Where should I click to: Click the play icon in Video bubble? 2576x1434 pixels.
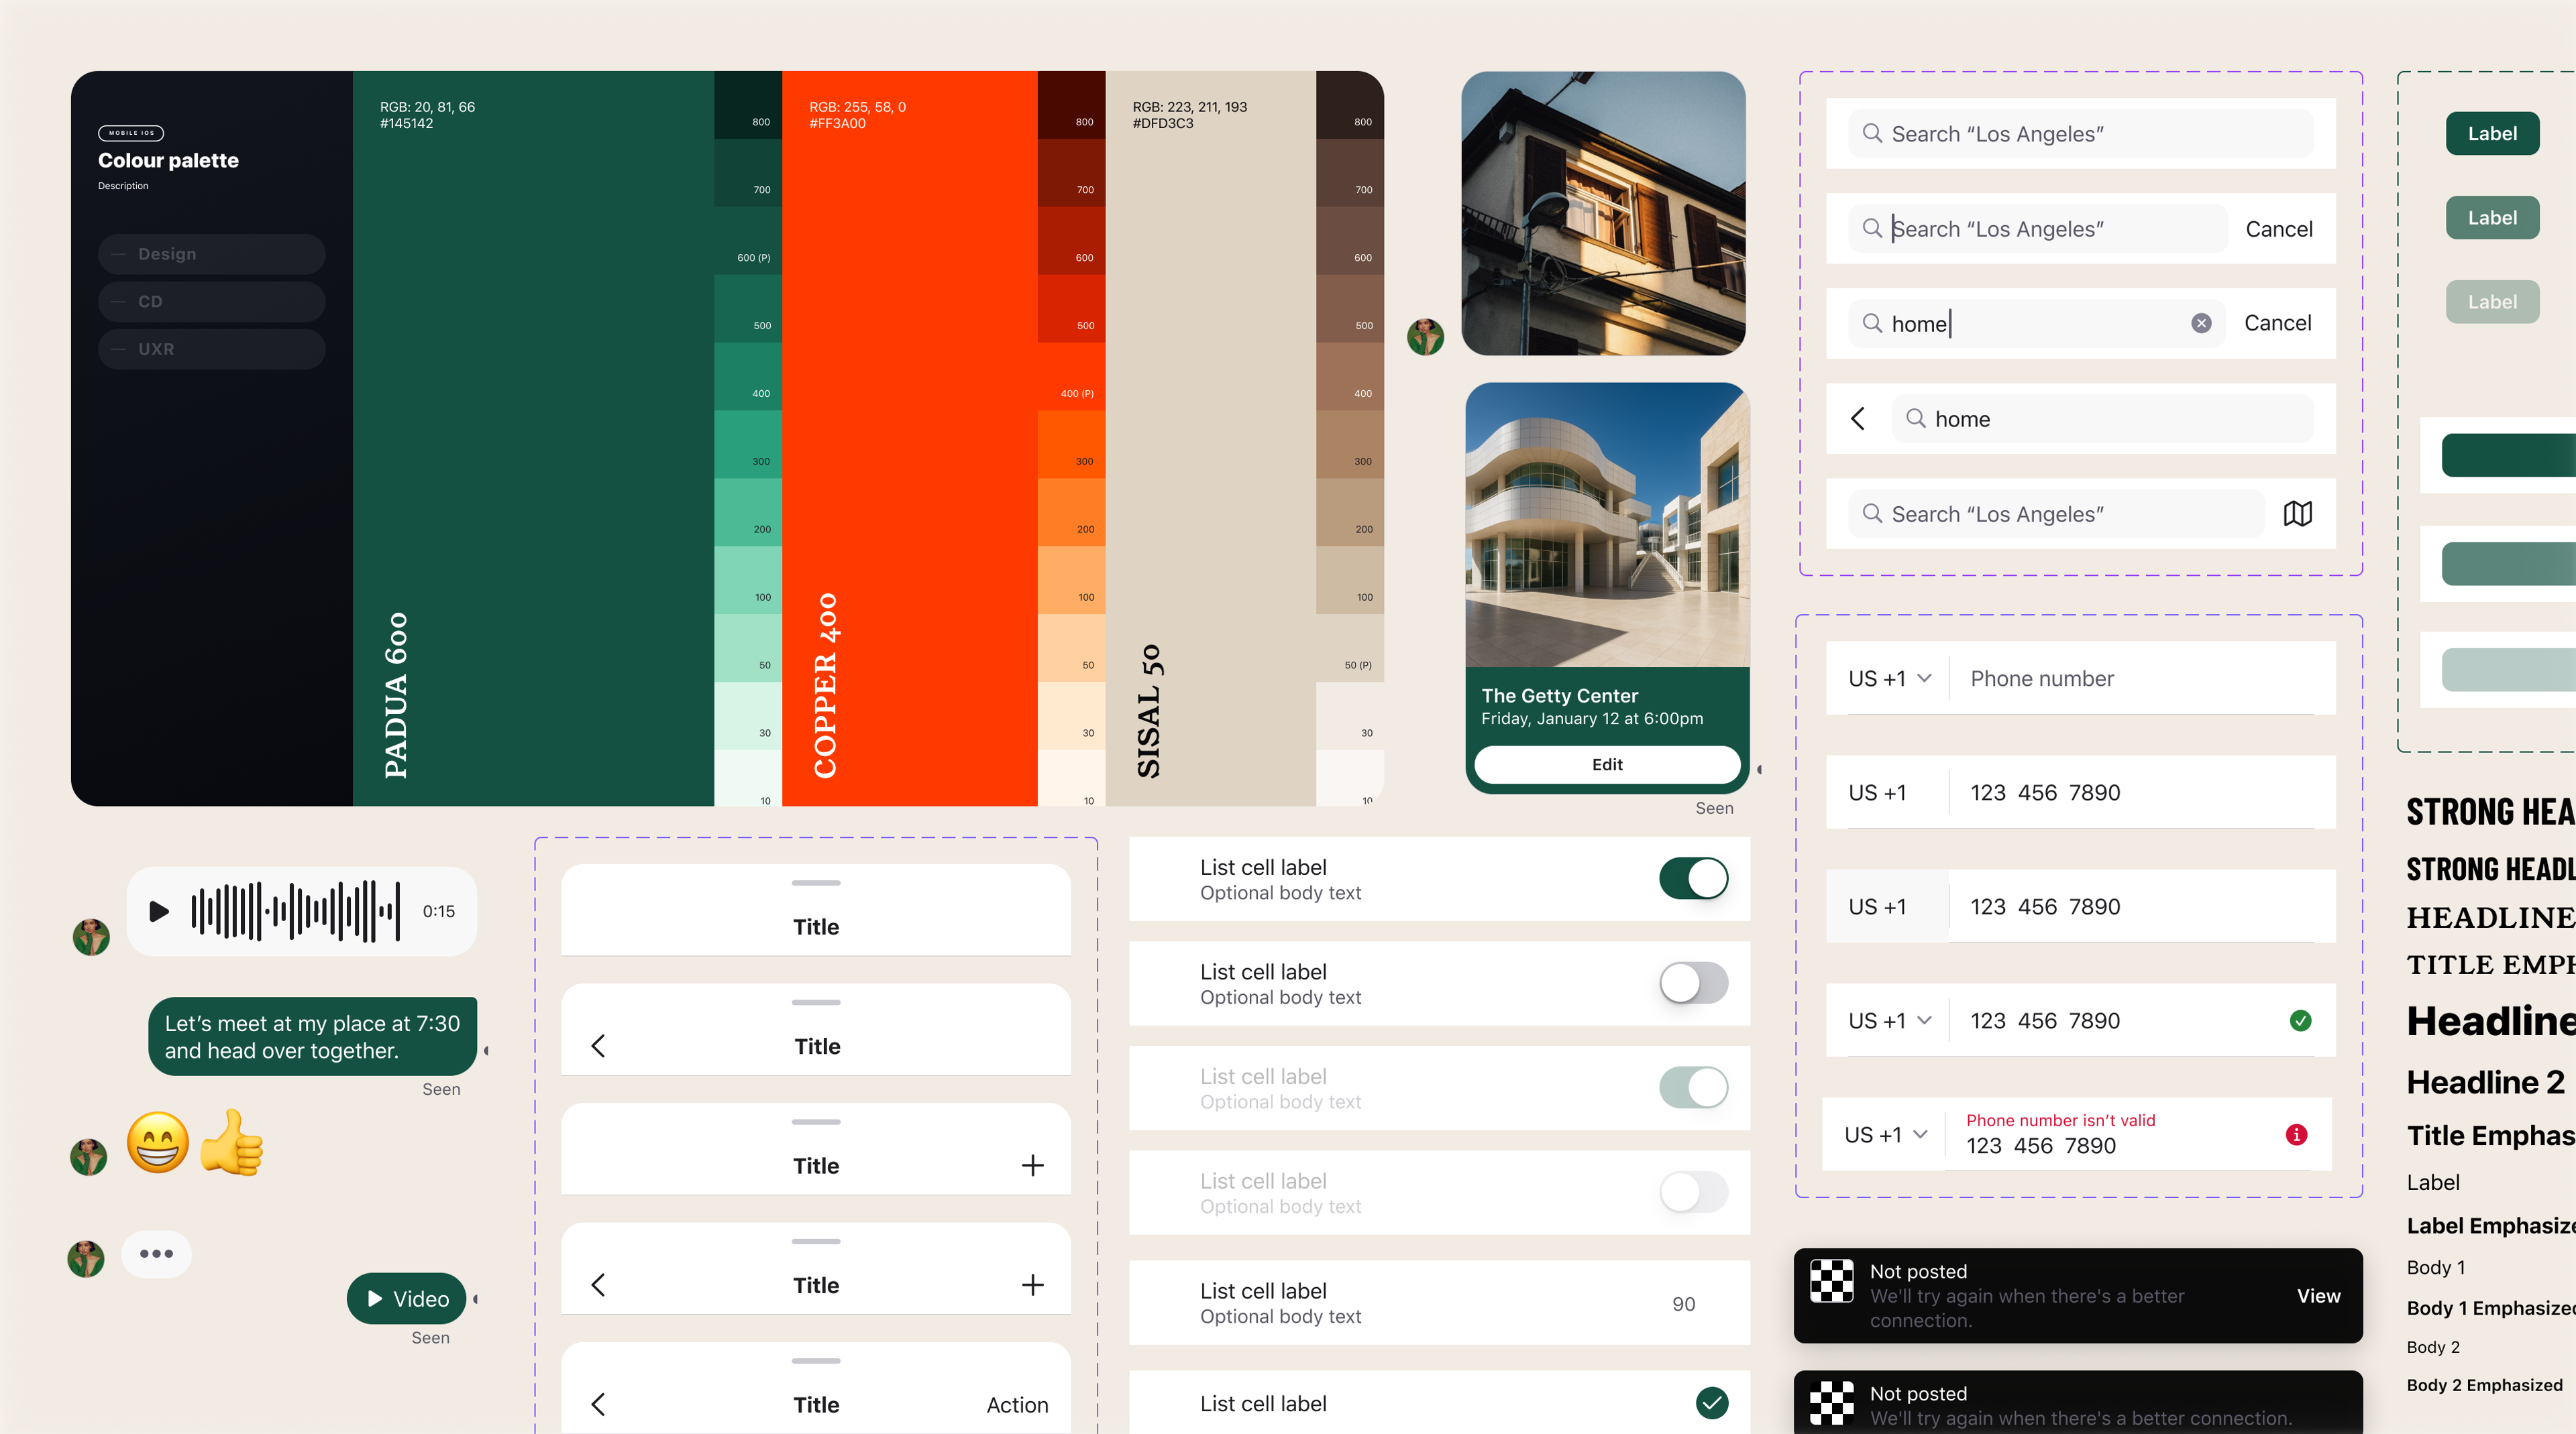point(375,1298)
